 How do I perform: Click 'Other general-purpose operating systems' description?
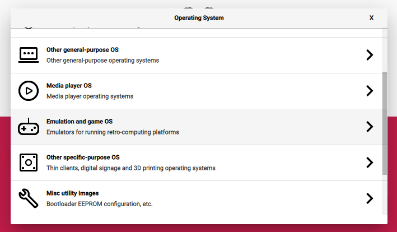click(102, 61)
